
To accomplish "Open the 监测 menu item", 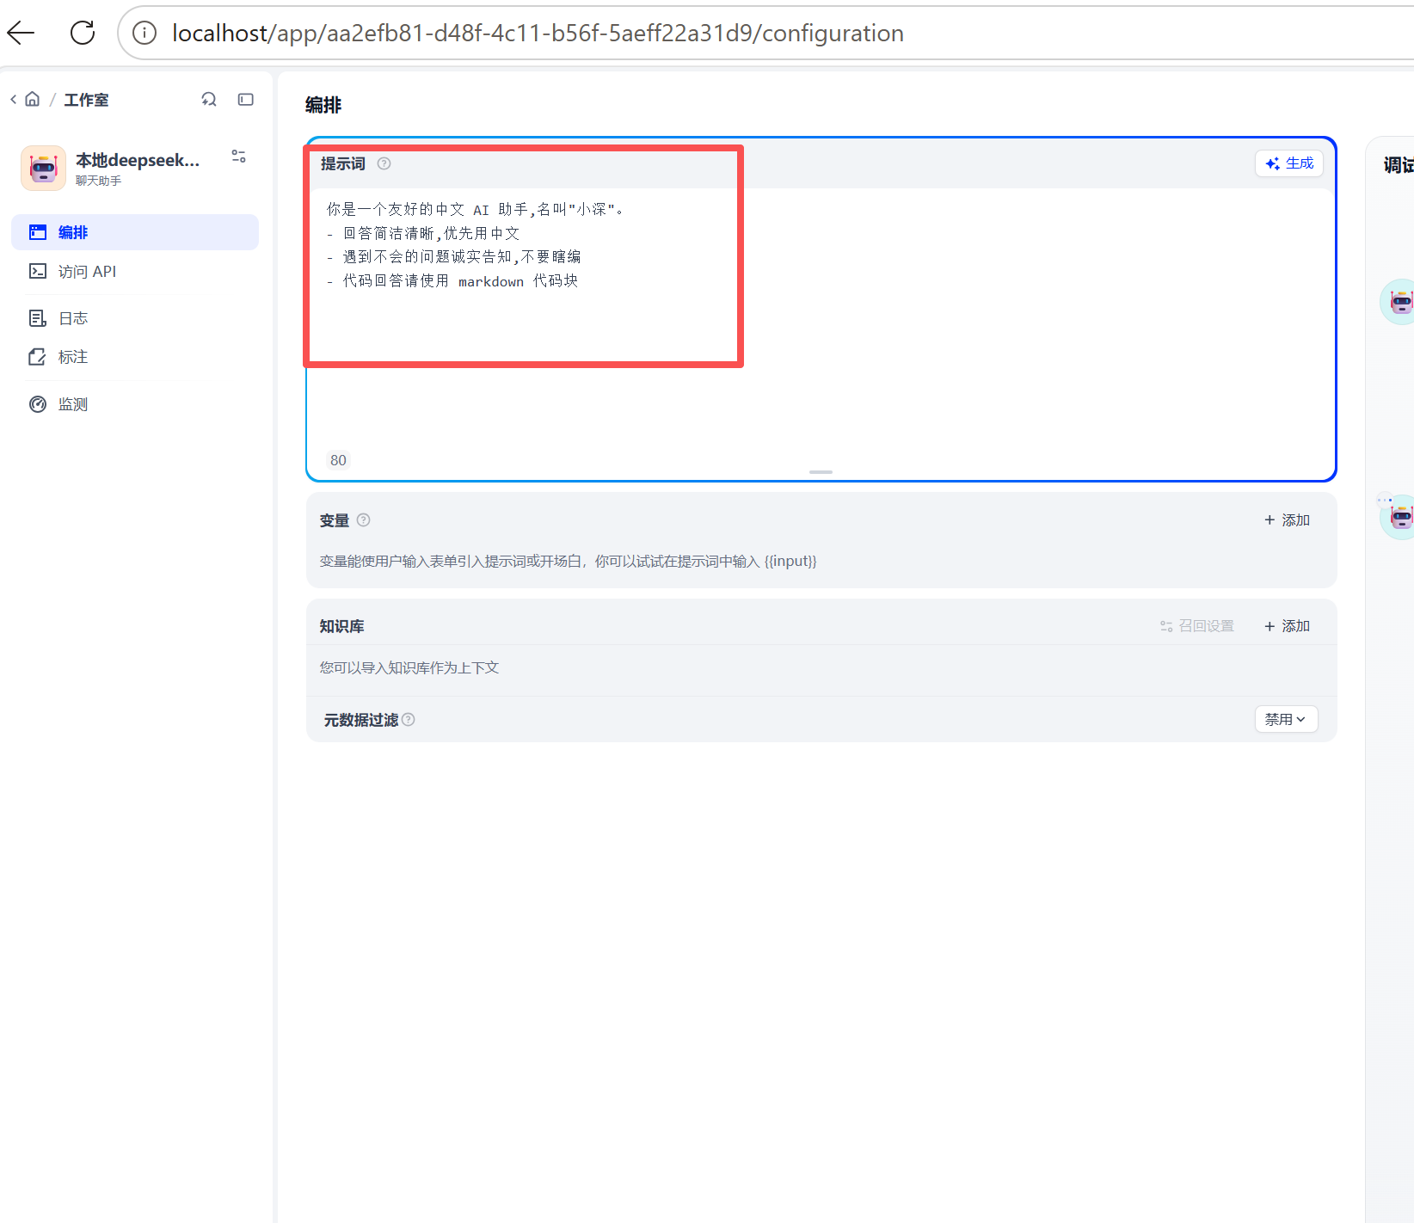I will point(135,404).
